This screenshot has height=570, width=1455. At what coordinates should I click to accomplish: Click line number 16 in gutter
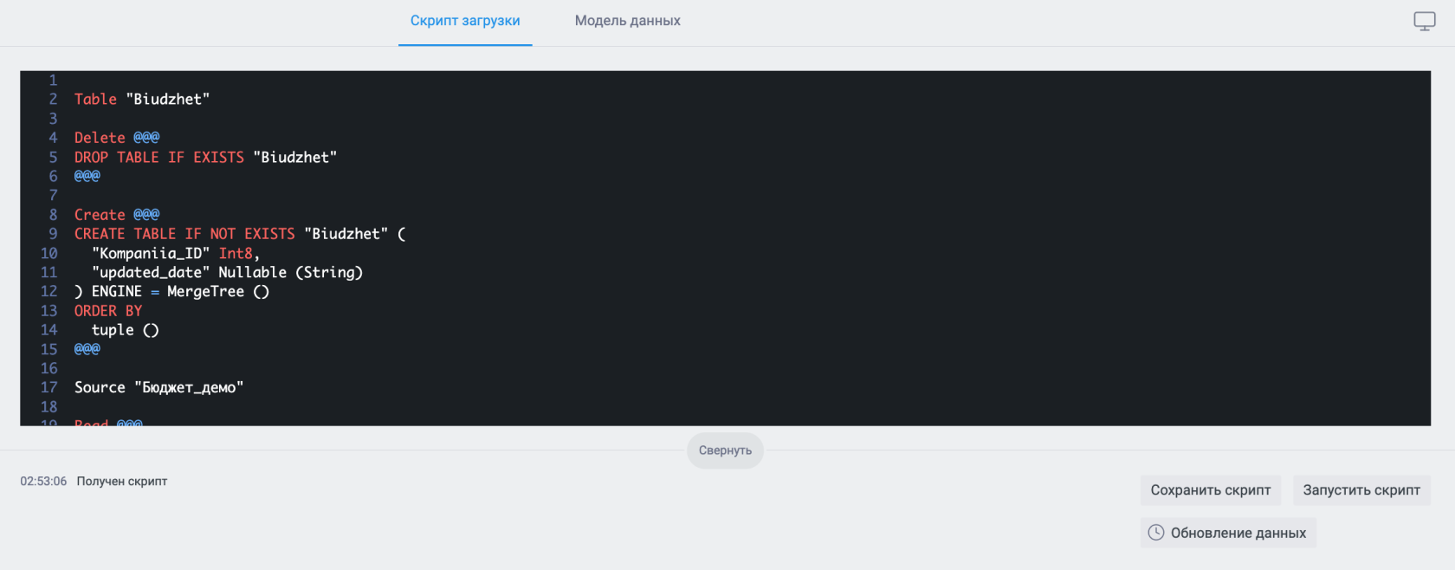tap(48, 369)
